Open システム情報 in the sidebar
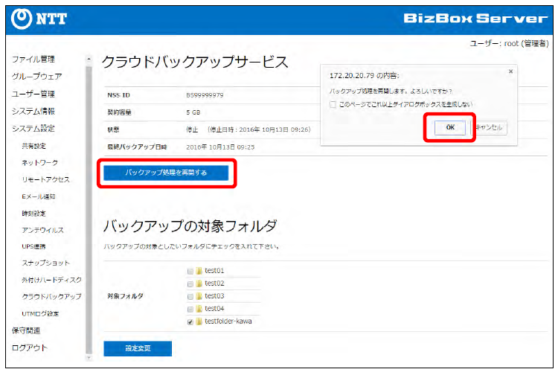 coord(33,112)
